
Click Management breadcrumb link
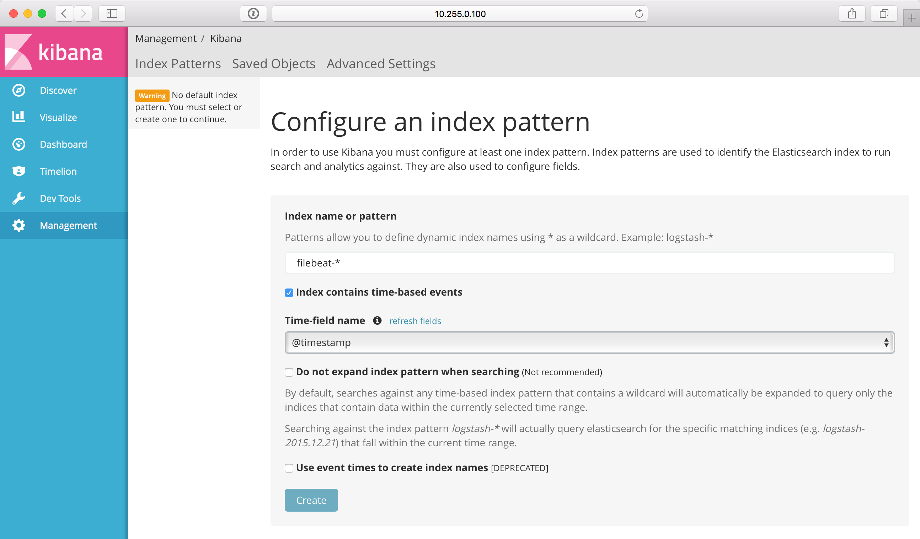click(166, 38)
